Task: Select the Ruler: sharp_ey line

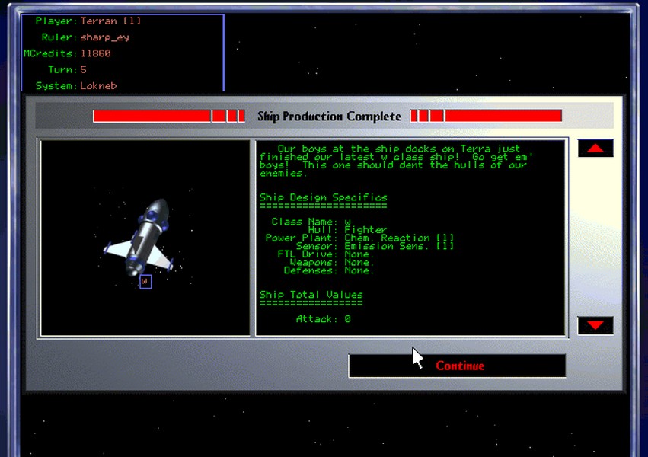Action: tap(85, 37)
